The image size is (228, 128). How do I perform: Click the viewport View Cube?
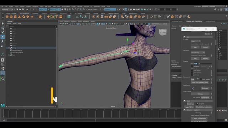click(163, 32)
